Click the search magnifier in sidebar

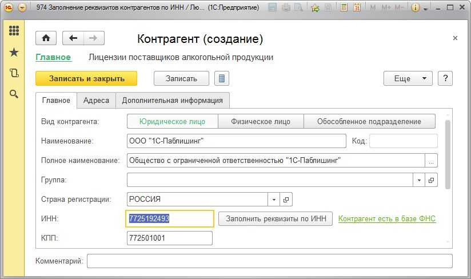14,94
